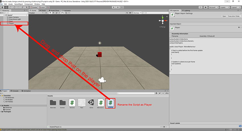Select Main Camera in Hierarchy
Viewport: 242px width, 131px height.
pyautogui.click(x=13, y=17)
